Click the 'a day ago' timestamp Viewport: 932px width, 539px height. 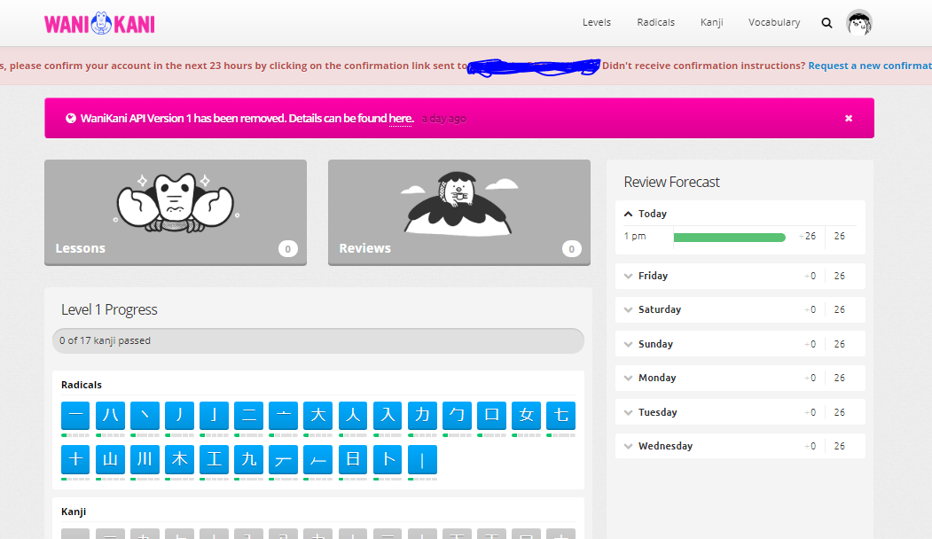[443, 118]
